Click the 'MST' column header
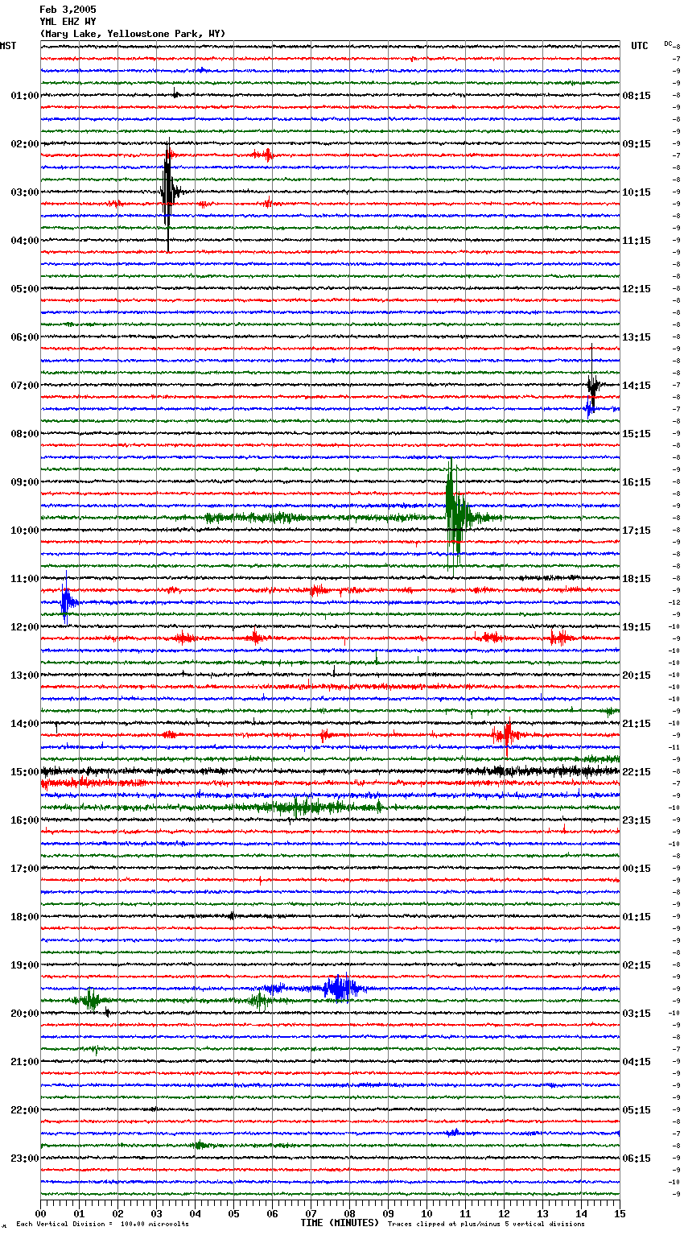Screen dimensions: 684x1235 (8, 46)
